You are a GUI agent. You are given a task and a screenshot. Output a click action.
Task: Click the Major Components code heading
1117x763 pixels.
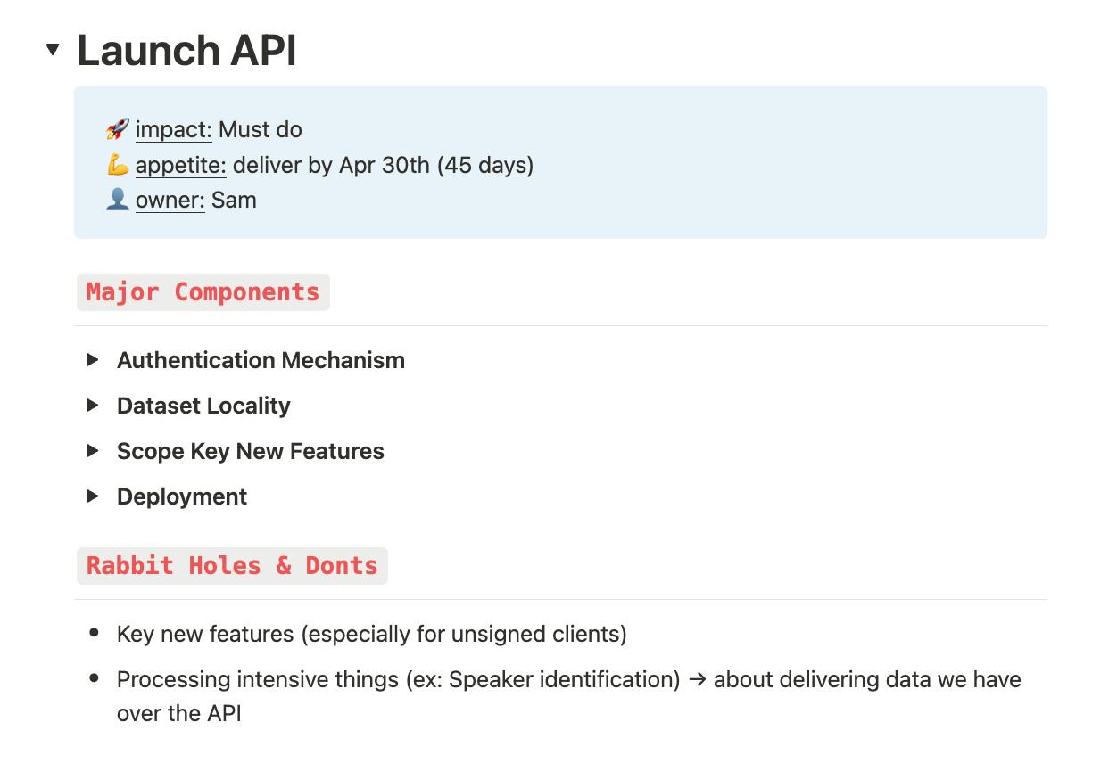(x=203, y=292)
